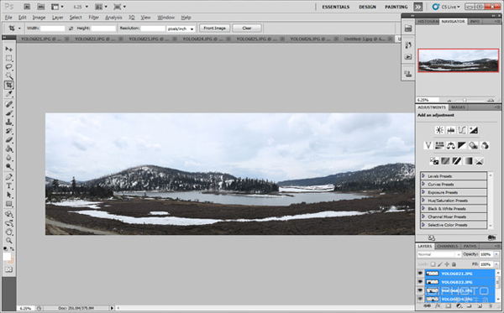This screenshot has height=313, width=504.
Task: Add a Brightness/Contrast adjustment
Action: pos(439,130)
